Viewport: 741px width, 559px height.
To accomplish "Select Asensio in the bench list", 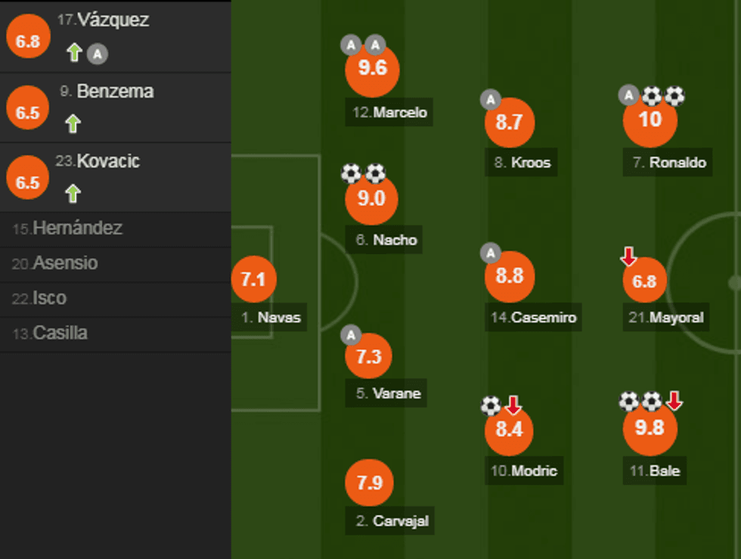I will pos(55,263).
